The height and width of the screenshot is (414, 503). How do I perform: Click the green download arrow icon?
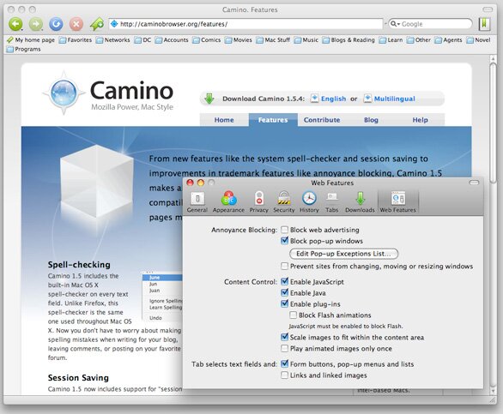[x=209, y=99]
